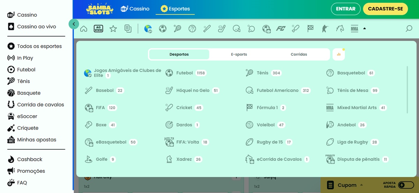Screen dimensions: 419x193
Task: Select Dardos entry in grid
Action: pos(183,125)
